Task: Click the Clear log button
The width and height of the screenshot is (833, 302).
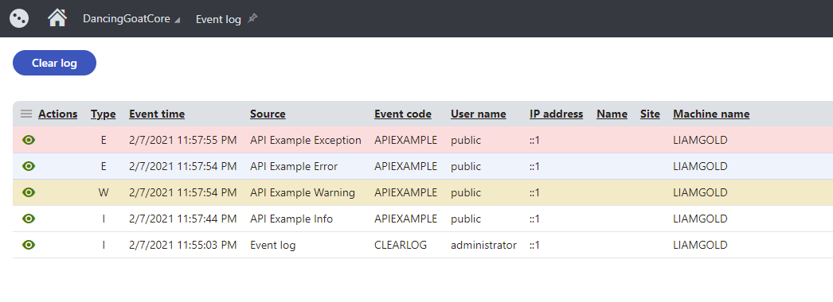Action: 54,63
